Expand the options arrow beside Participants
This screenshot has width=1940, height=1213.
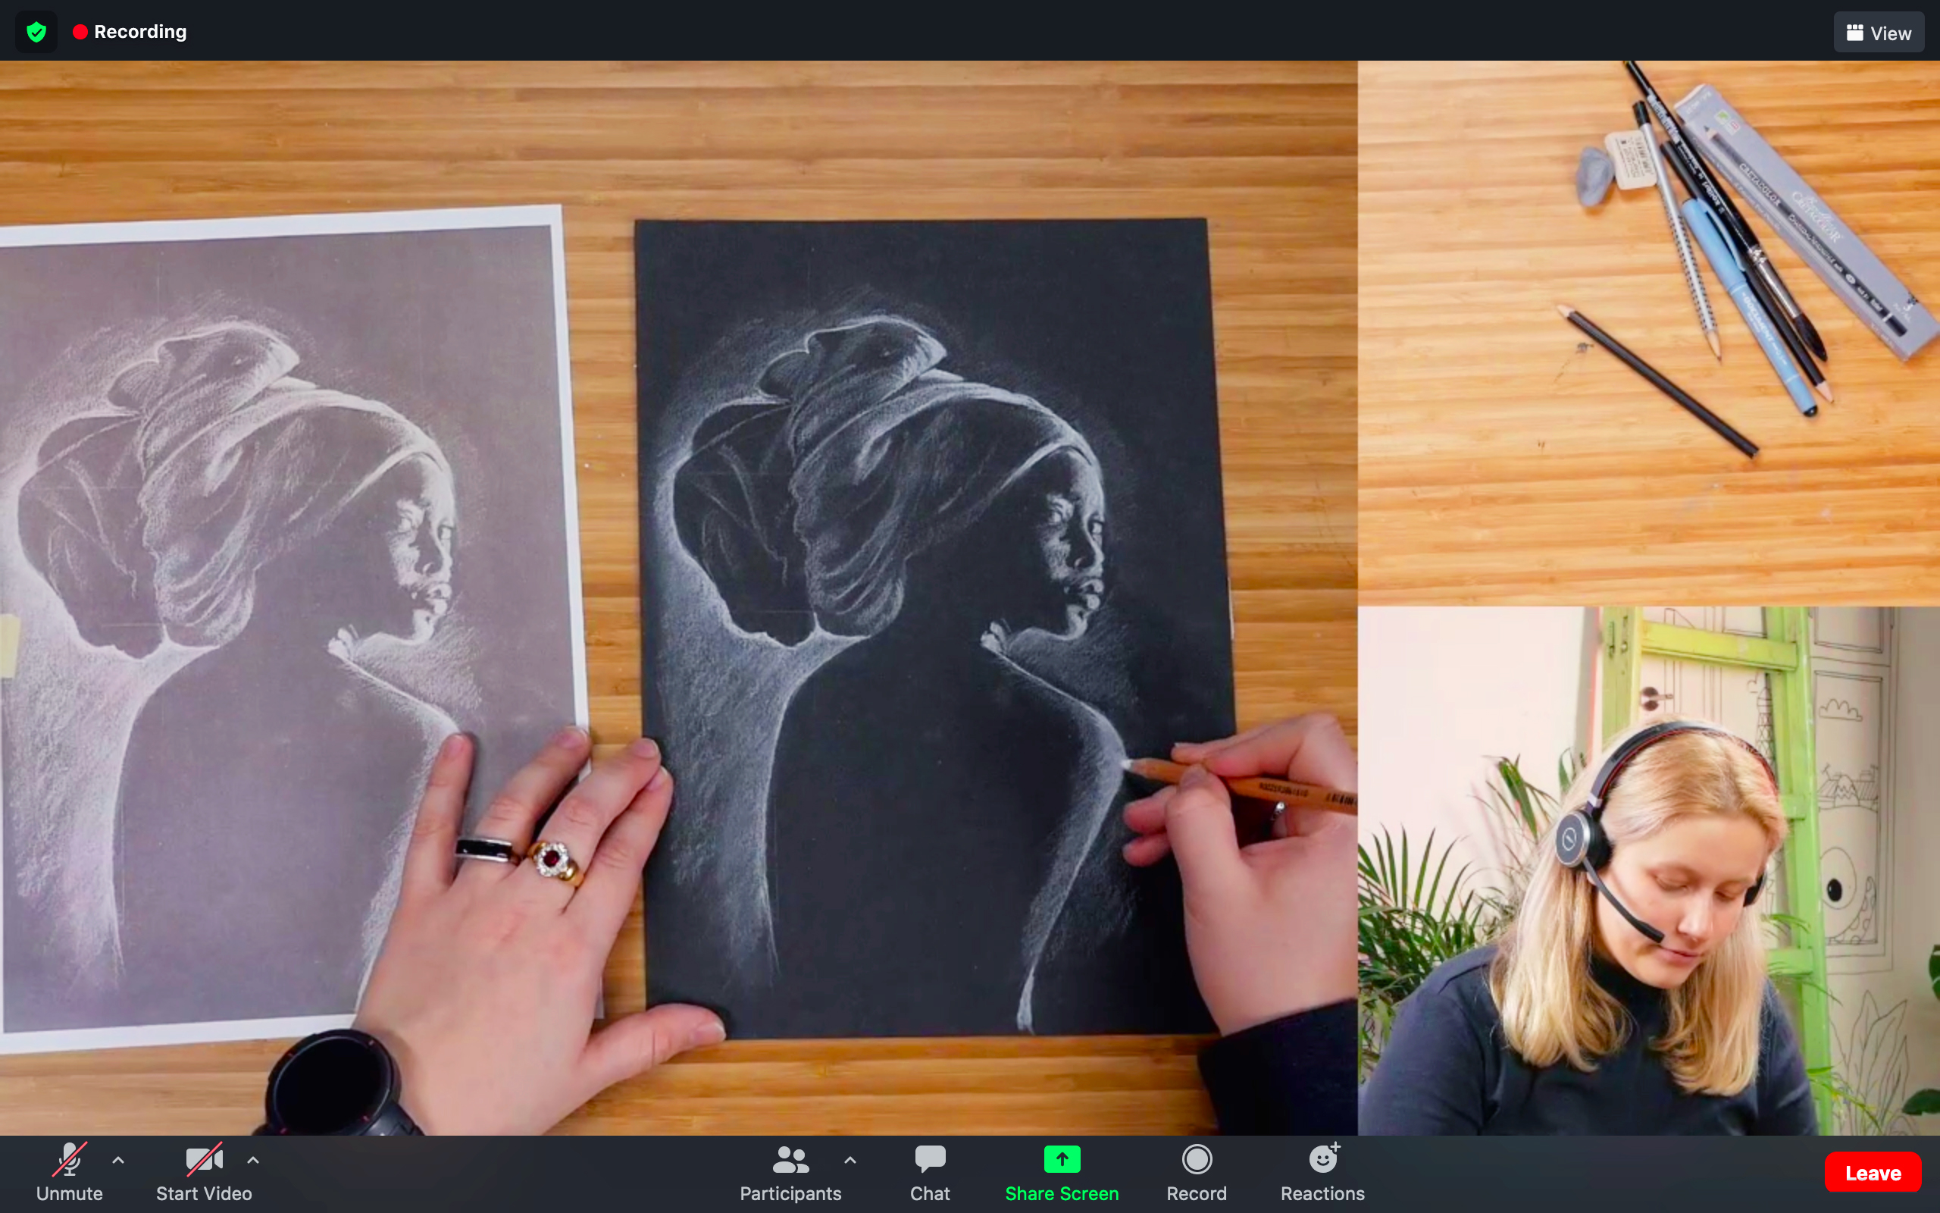click(x=850, y=1159)
